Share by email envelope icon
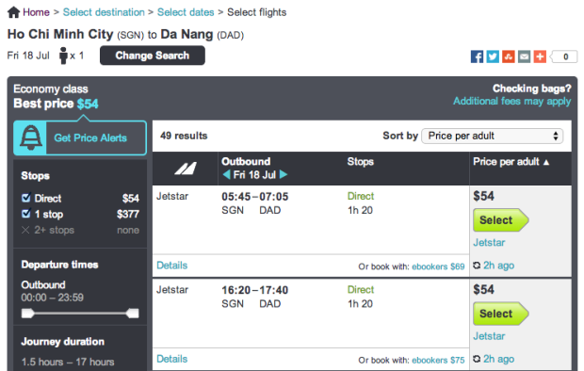584x371 pixels. pos(524,56)
